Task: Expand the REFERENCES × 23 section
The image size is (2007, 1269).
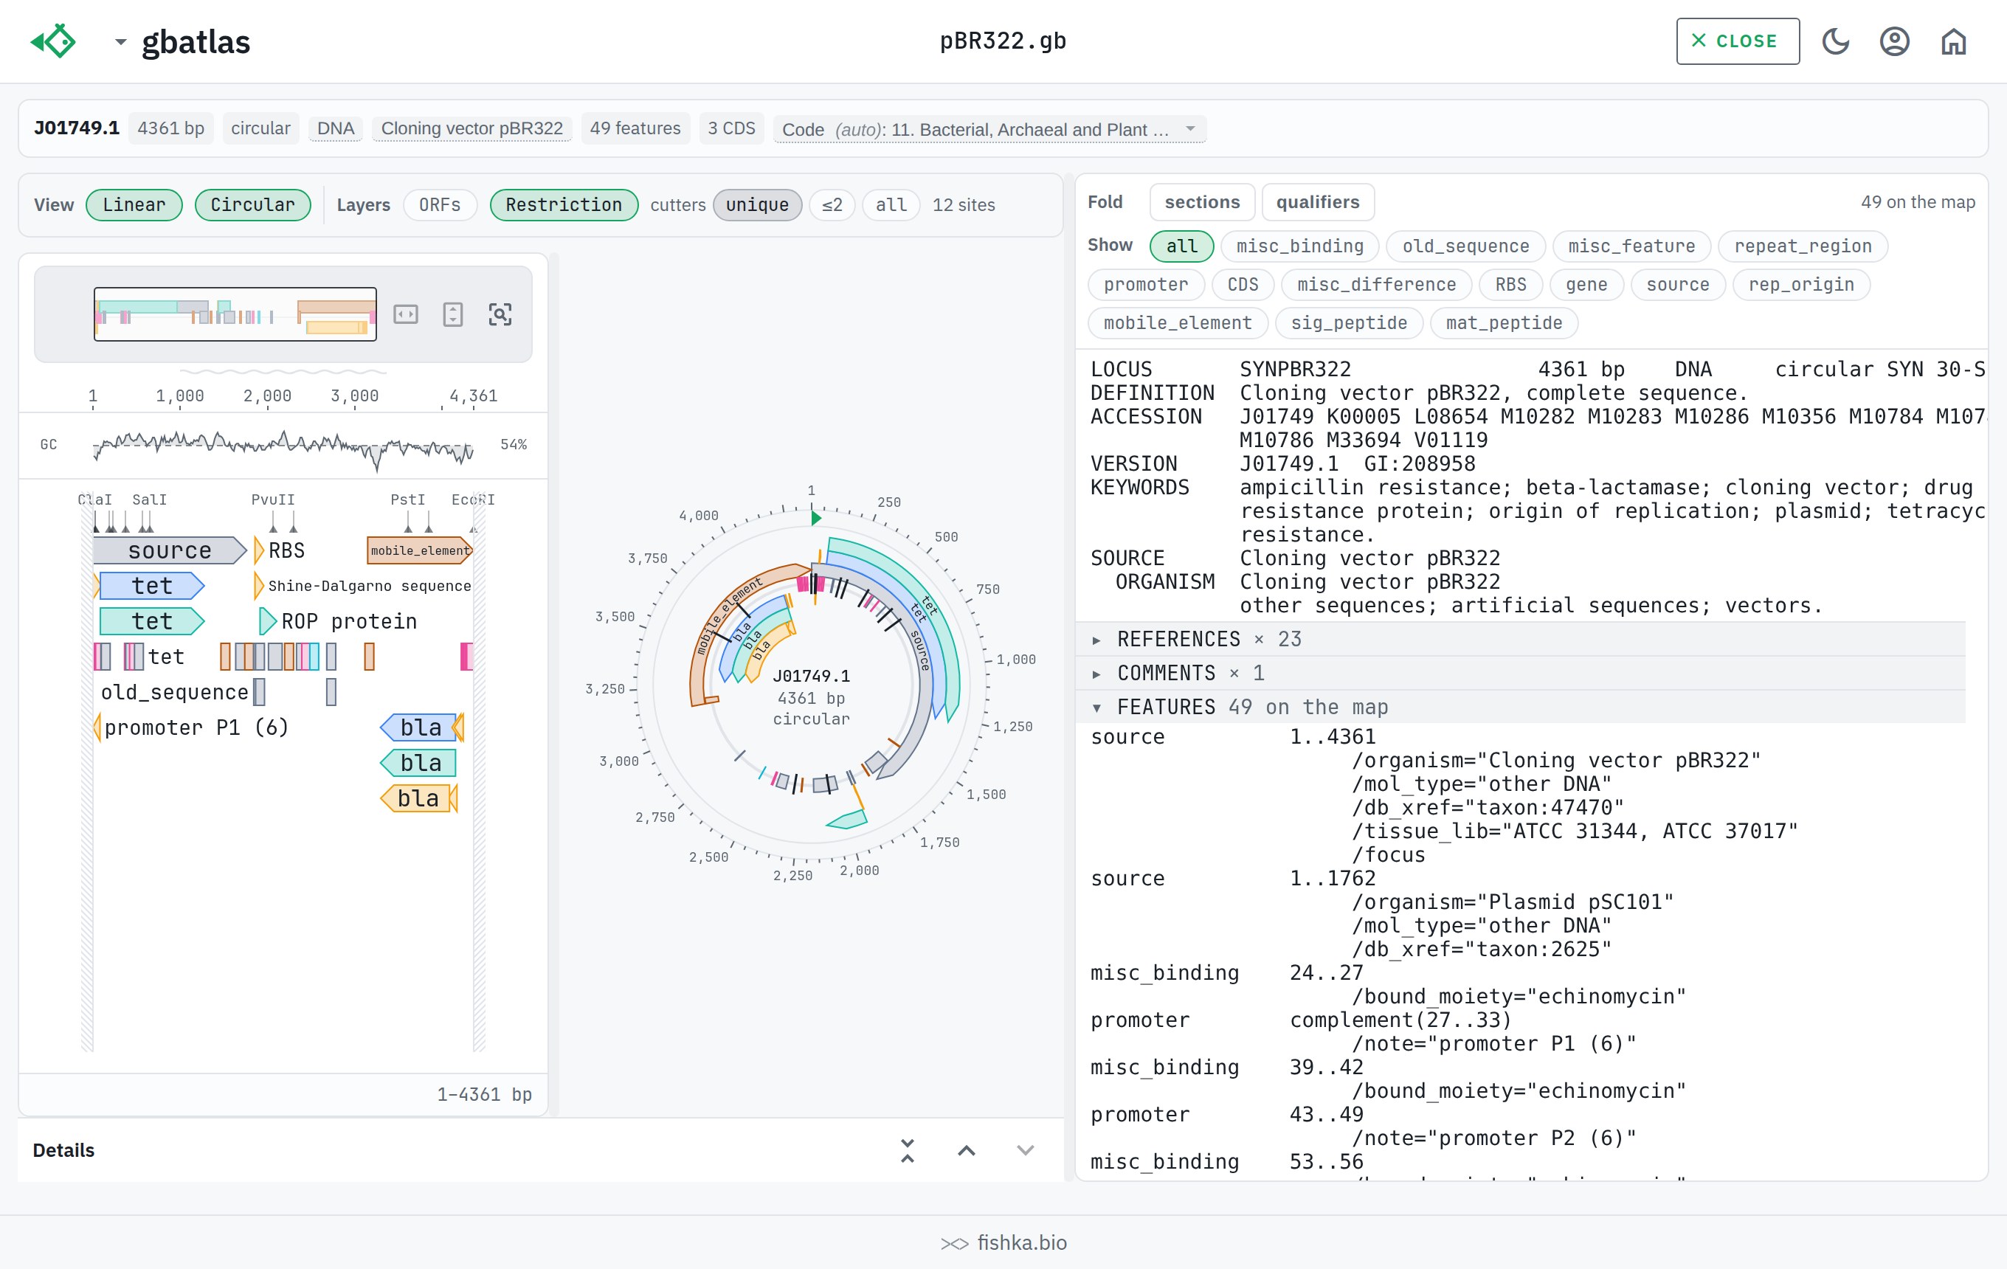Action: (x=1520, y=639)
